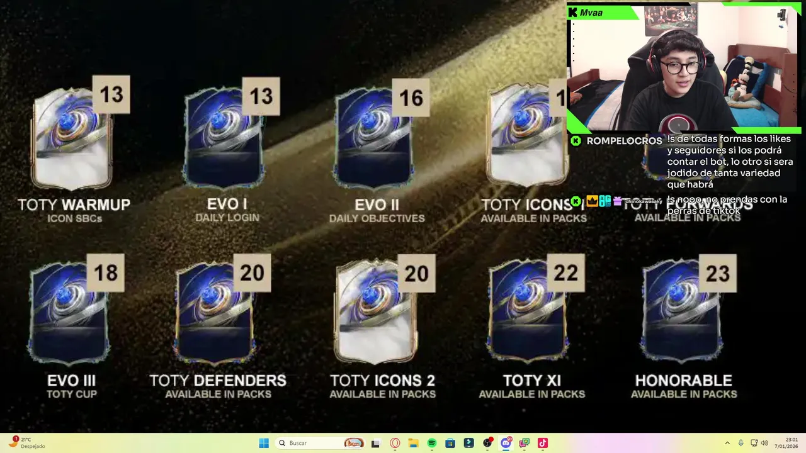Image resolution: width=806 pixels, height=453 pixels.
Task: Open the weather widget showing 21°C
Action: [26, 443]
